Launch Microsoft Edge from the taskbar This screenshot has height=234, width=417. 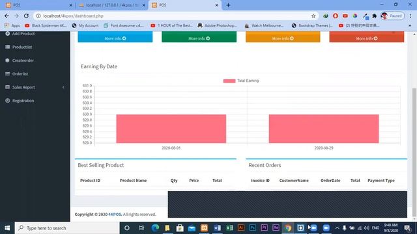155,228
